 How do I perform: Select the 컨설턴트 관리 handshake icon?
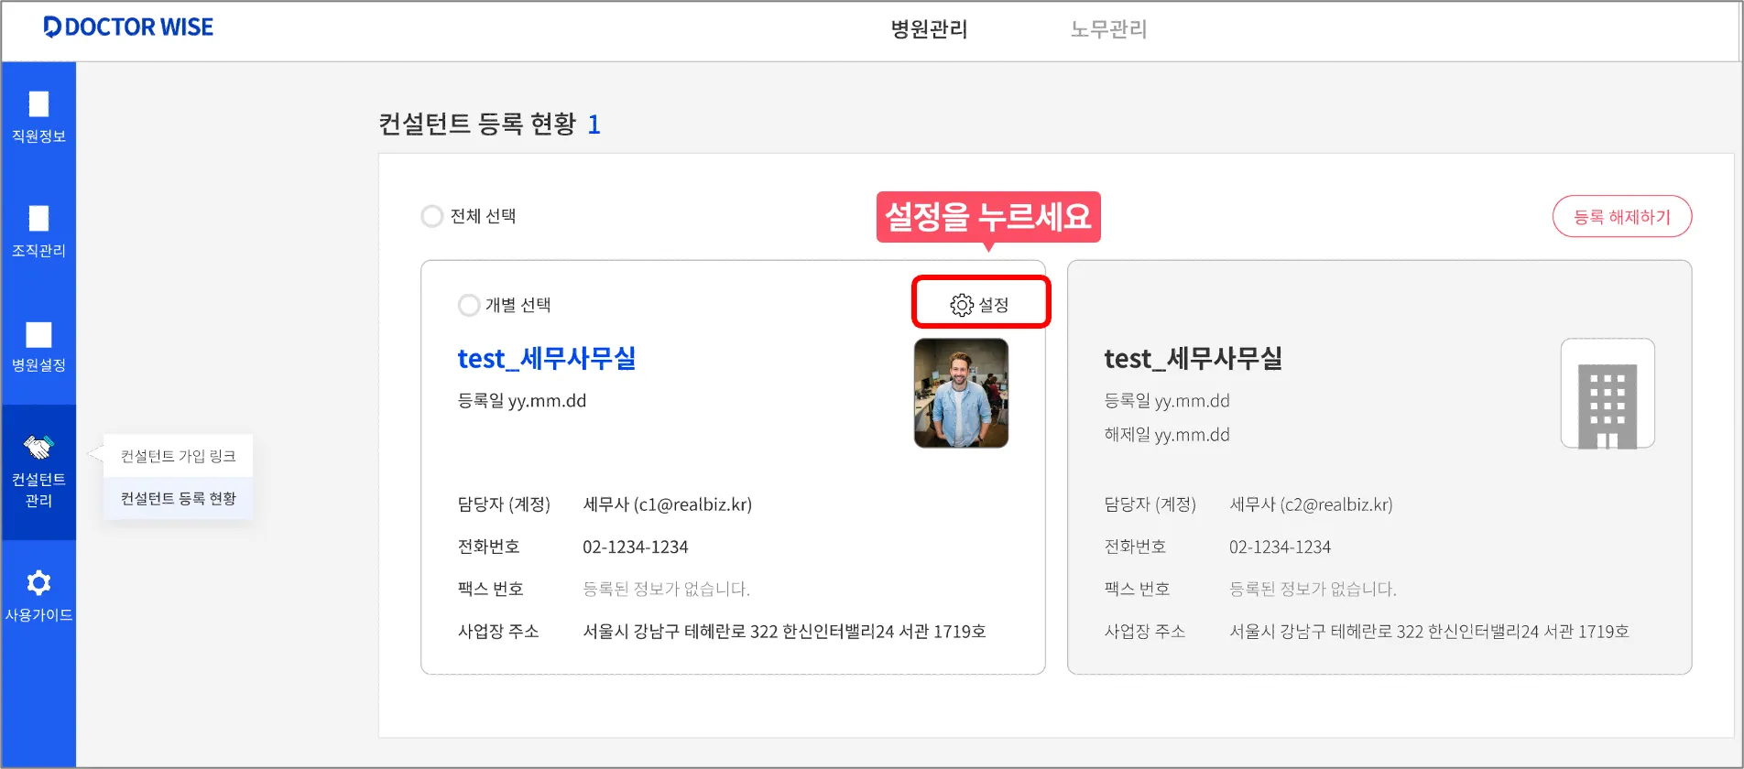38,448
